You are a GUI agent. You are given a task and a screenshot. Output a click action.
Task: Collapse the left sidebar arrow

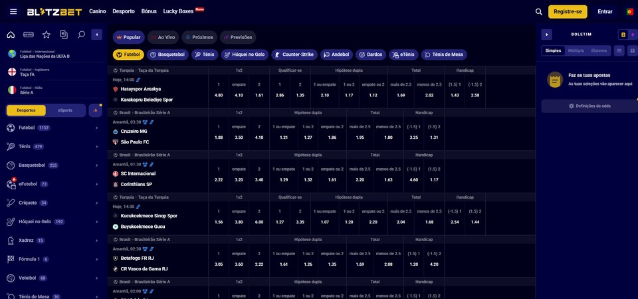click(x=96, y=35)
